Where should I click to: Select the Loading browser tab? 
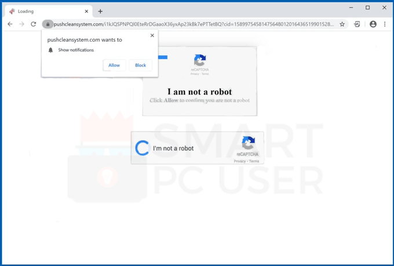click(x=49, y=12)
